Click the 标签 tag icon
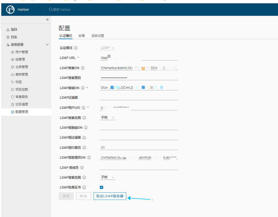 click(12, 82)
